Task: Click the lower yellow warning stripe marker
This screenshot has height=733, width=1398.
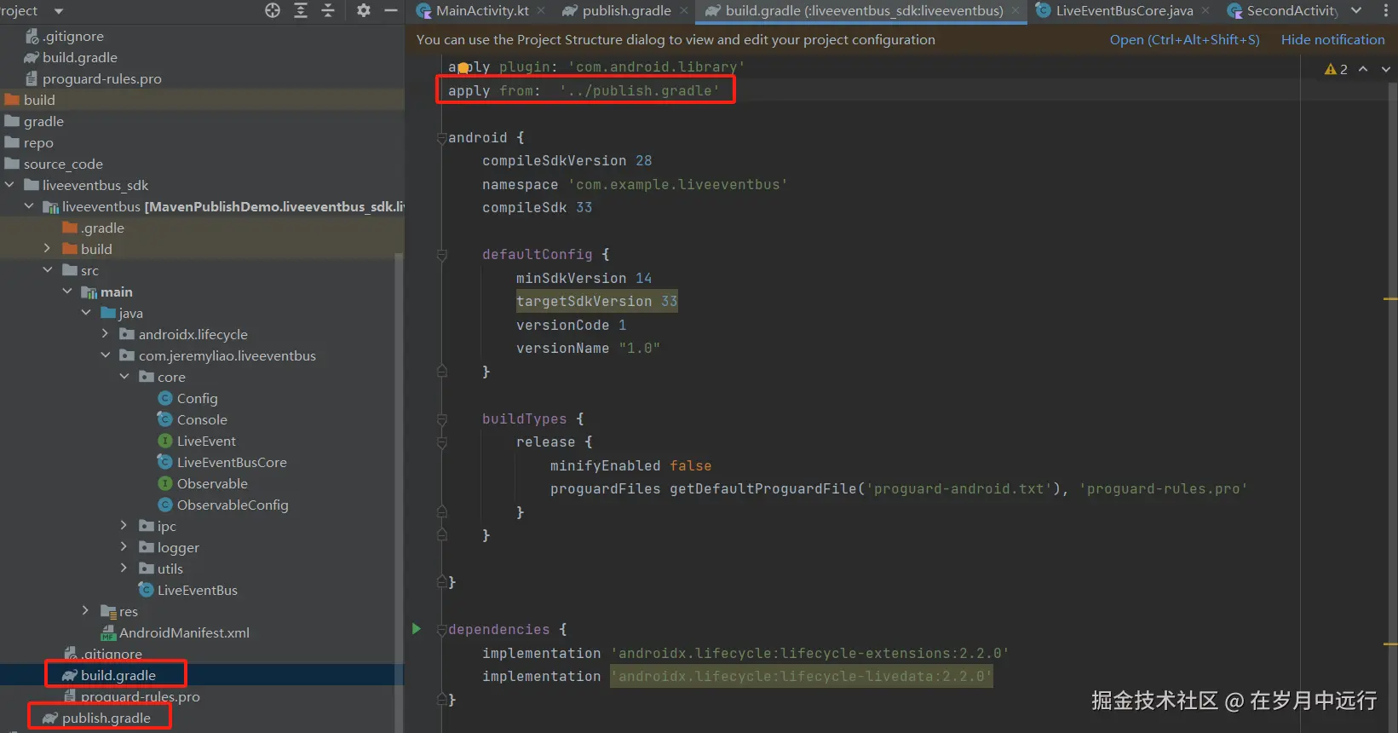Action: pos(1390,644)
